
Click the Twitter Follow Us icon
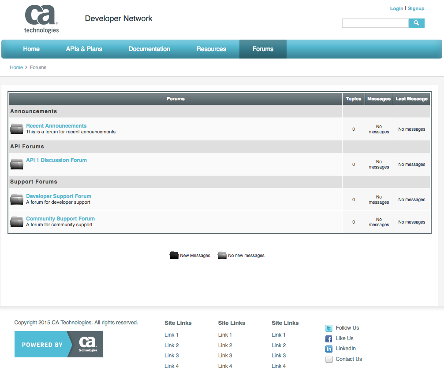(329, 328)
